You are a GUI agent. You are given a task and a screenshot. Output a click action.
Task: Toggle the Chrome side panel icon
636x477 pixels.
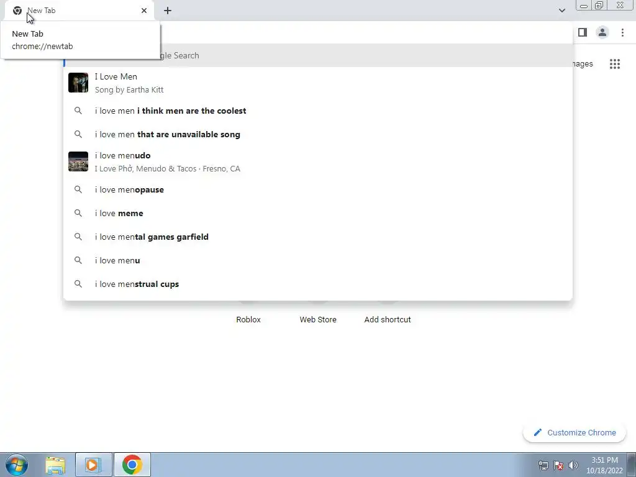pos(583,32)
